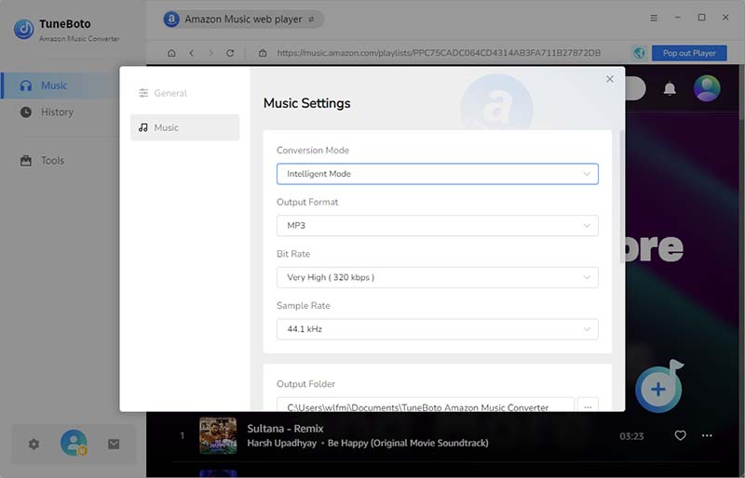745x478 pixels.
Task: Click the Output Folder path field
Action: [426, 406]
